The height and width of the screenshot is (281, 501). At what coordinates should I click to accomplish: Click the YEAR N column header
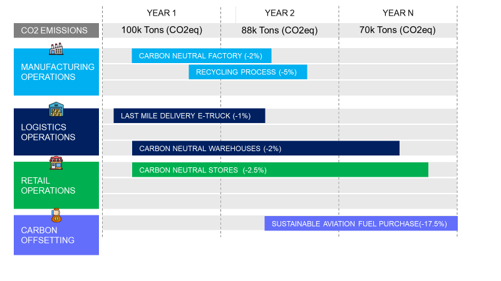[398, 13]
